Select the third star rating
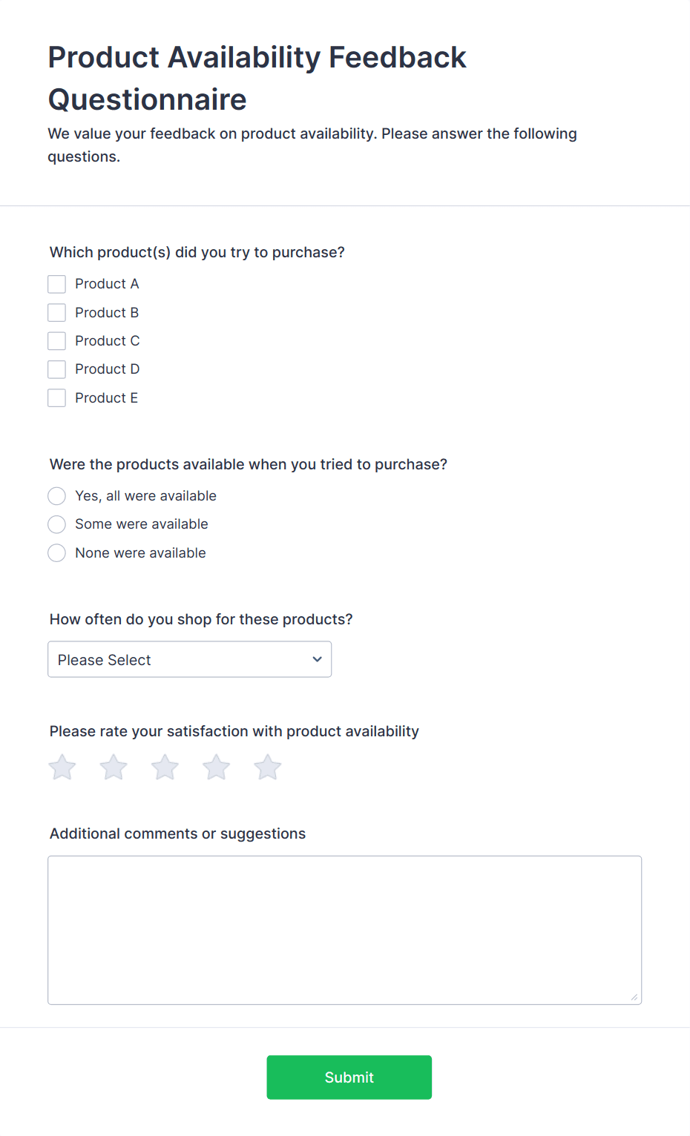This screenshot has width=690, height=1136. pyautogui.click(x=165, y=767)
